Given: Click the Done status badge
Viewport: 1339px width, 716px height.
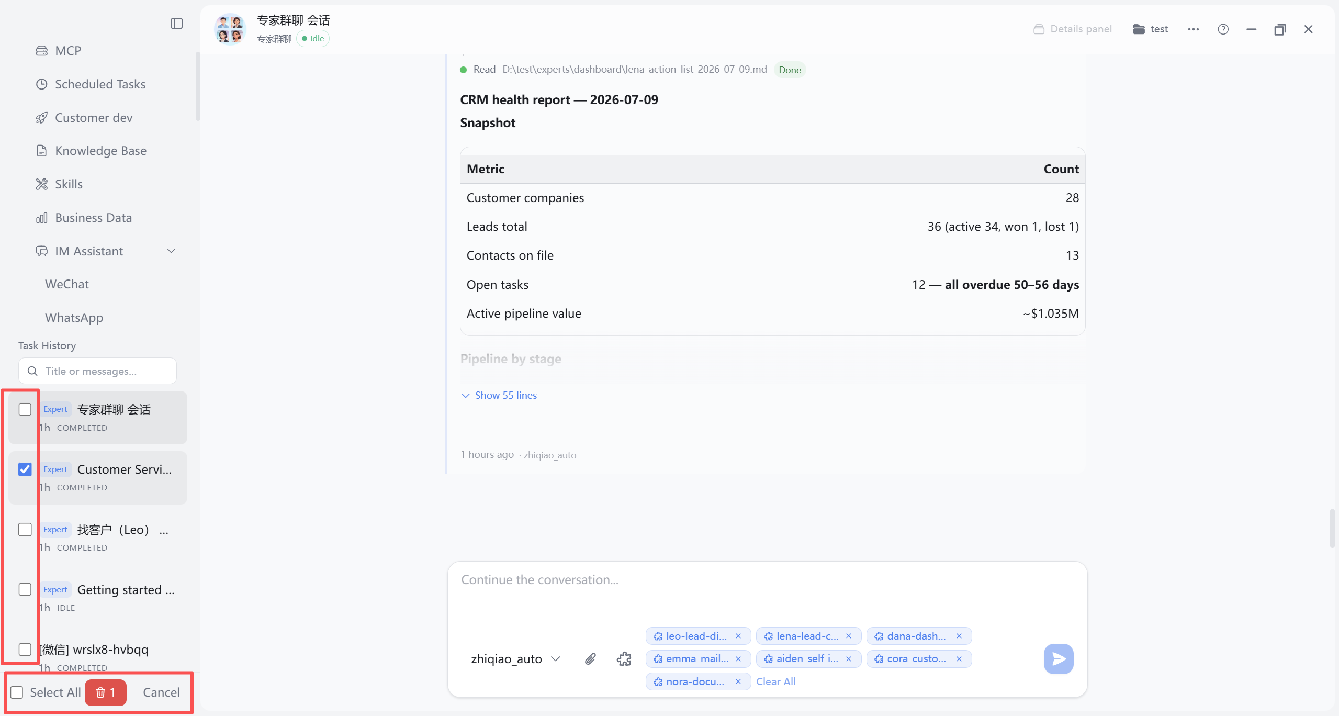Looking at the screenshot, I should coord(790,70).
